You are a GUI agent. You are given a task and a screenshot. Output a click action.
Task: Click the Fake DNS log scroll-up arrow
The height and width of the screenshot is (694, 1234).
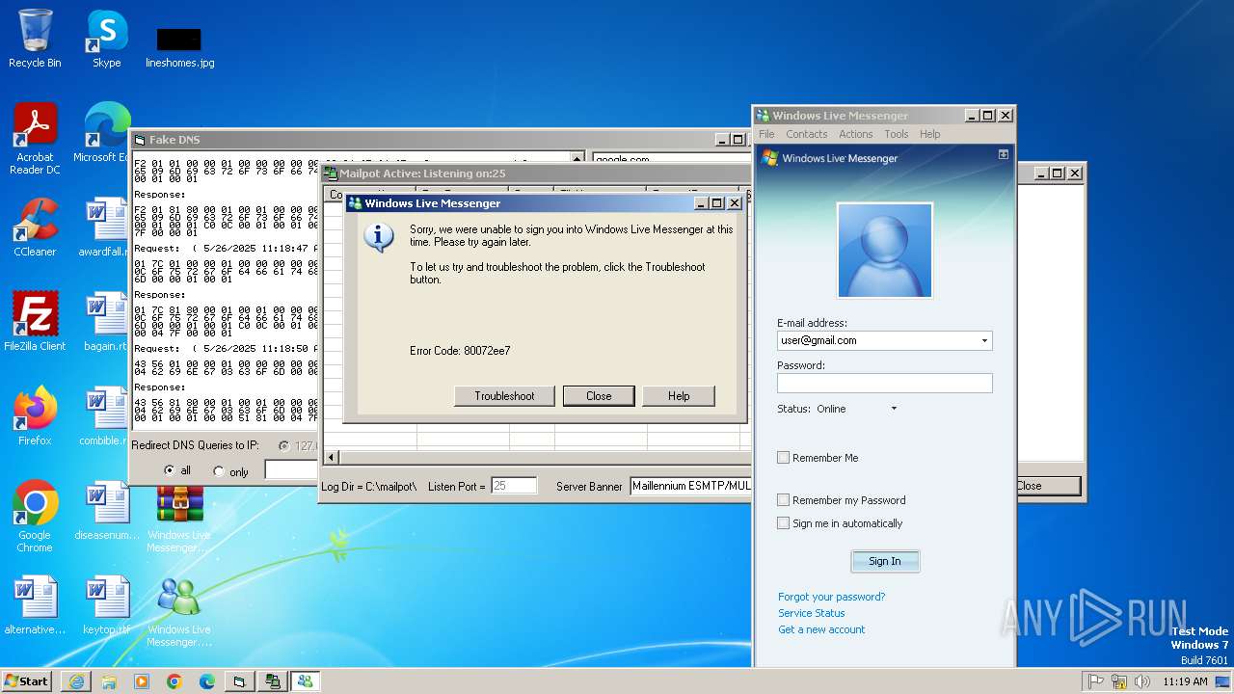(577, 158)
